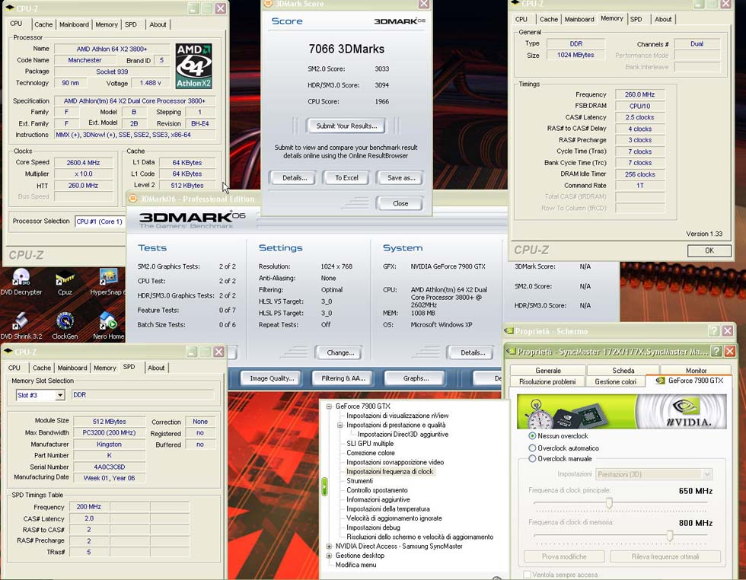Viewport: 746px width, 580px height.
Task: Launch HyperSnap from desktop
Action: (108, 282)
